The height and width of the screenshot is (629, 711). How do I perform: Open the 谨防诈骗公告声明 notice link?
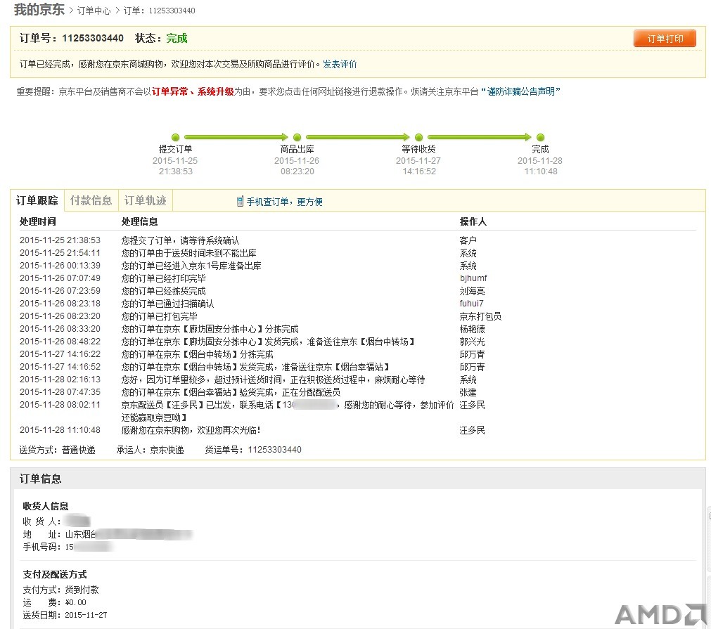click(521, 91)
